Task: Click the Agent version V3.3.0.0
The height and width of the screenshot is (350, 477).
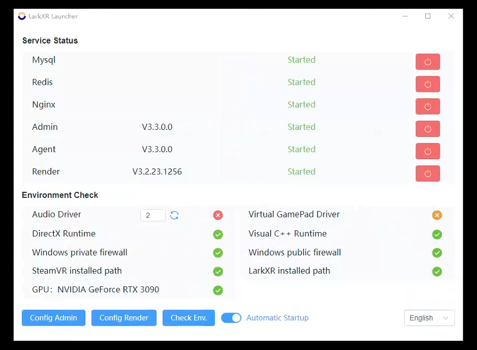Action: click(157, 149)
